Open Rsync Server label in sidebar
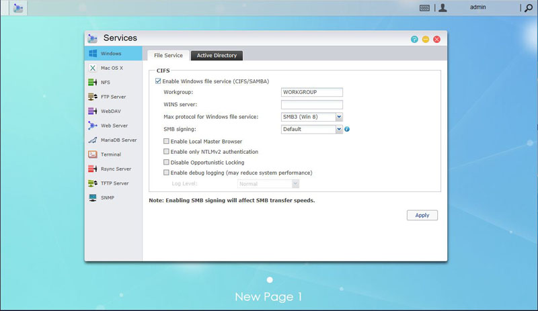 pos(116,169)
